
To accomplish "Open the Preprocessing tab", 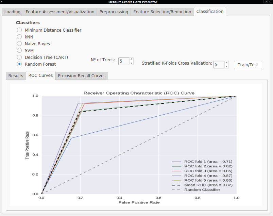I will pos(114,12).
